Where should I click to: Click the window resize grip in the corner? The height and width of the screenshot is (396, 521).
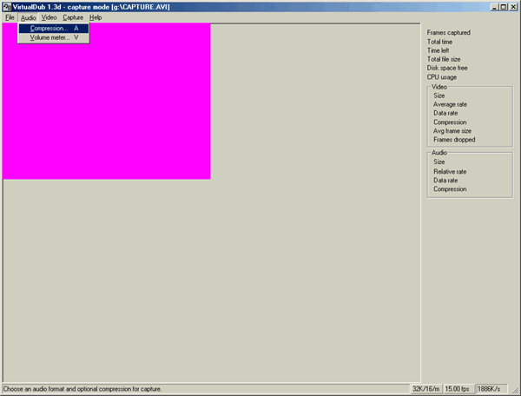point(515,391)
